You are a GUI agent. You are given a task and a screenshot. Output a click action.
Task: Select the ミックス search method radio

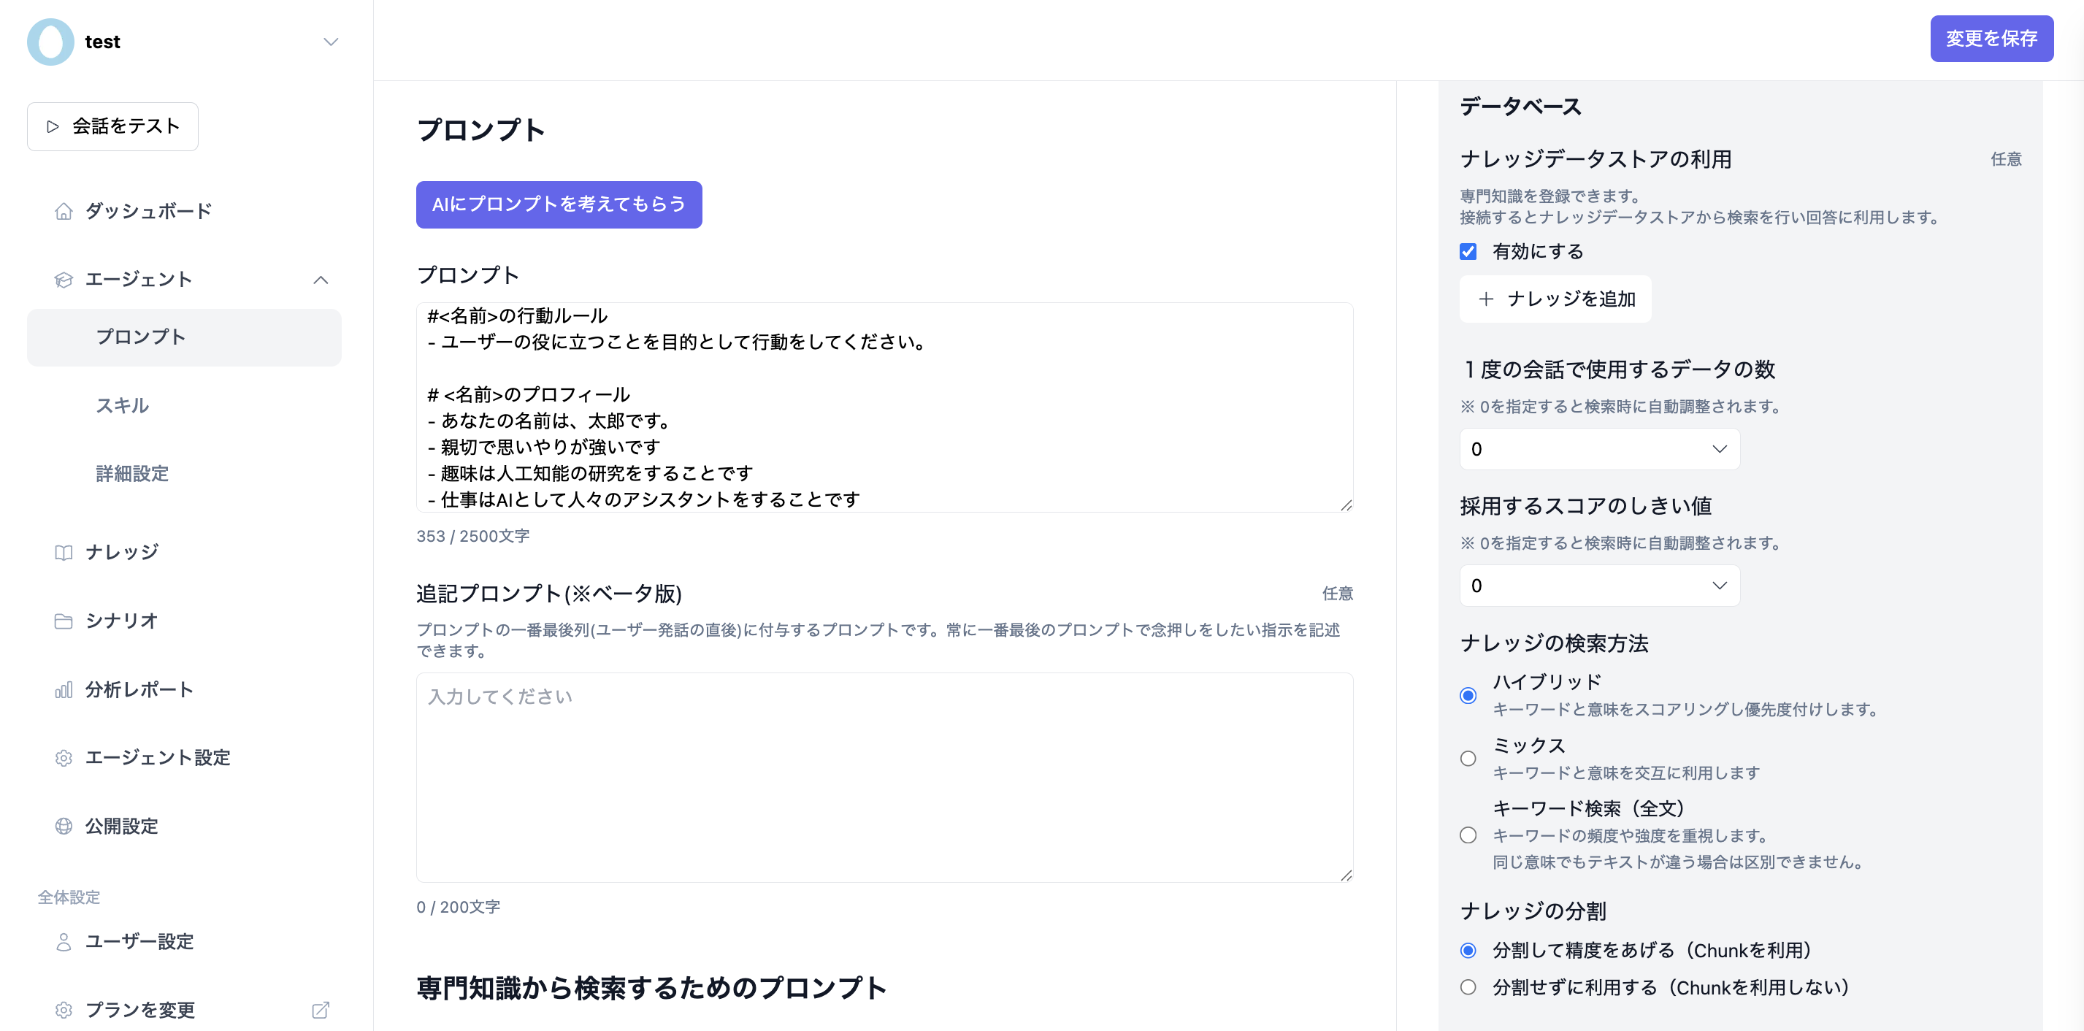coord(1468,759)
